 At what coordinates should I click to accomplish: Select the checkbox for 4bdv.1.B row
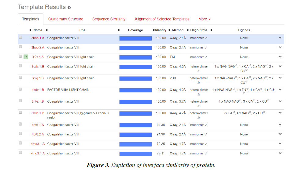pyautogui.click(x=20, y=89)
